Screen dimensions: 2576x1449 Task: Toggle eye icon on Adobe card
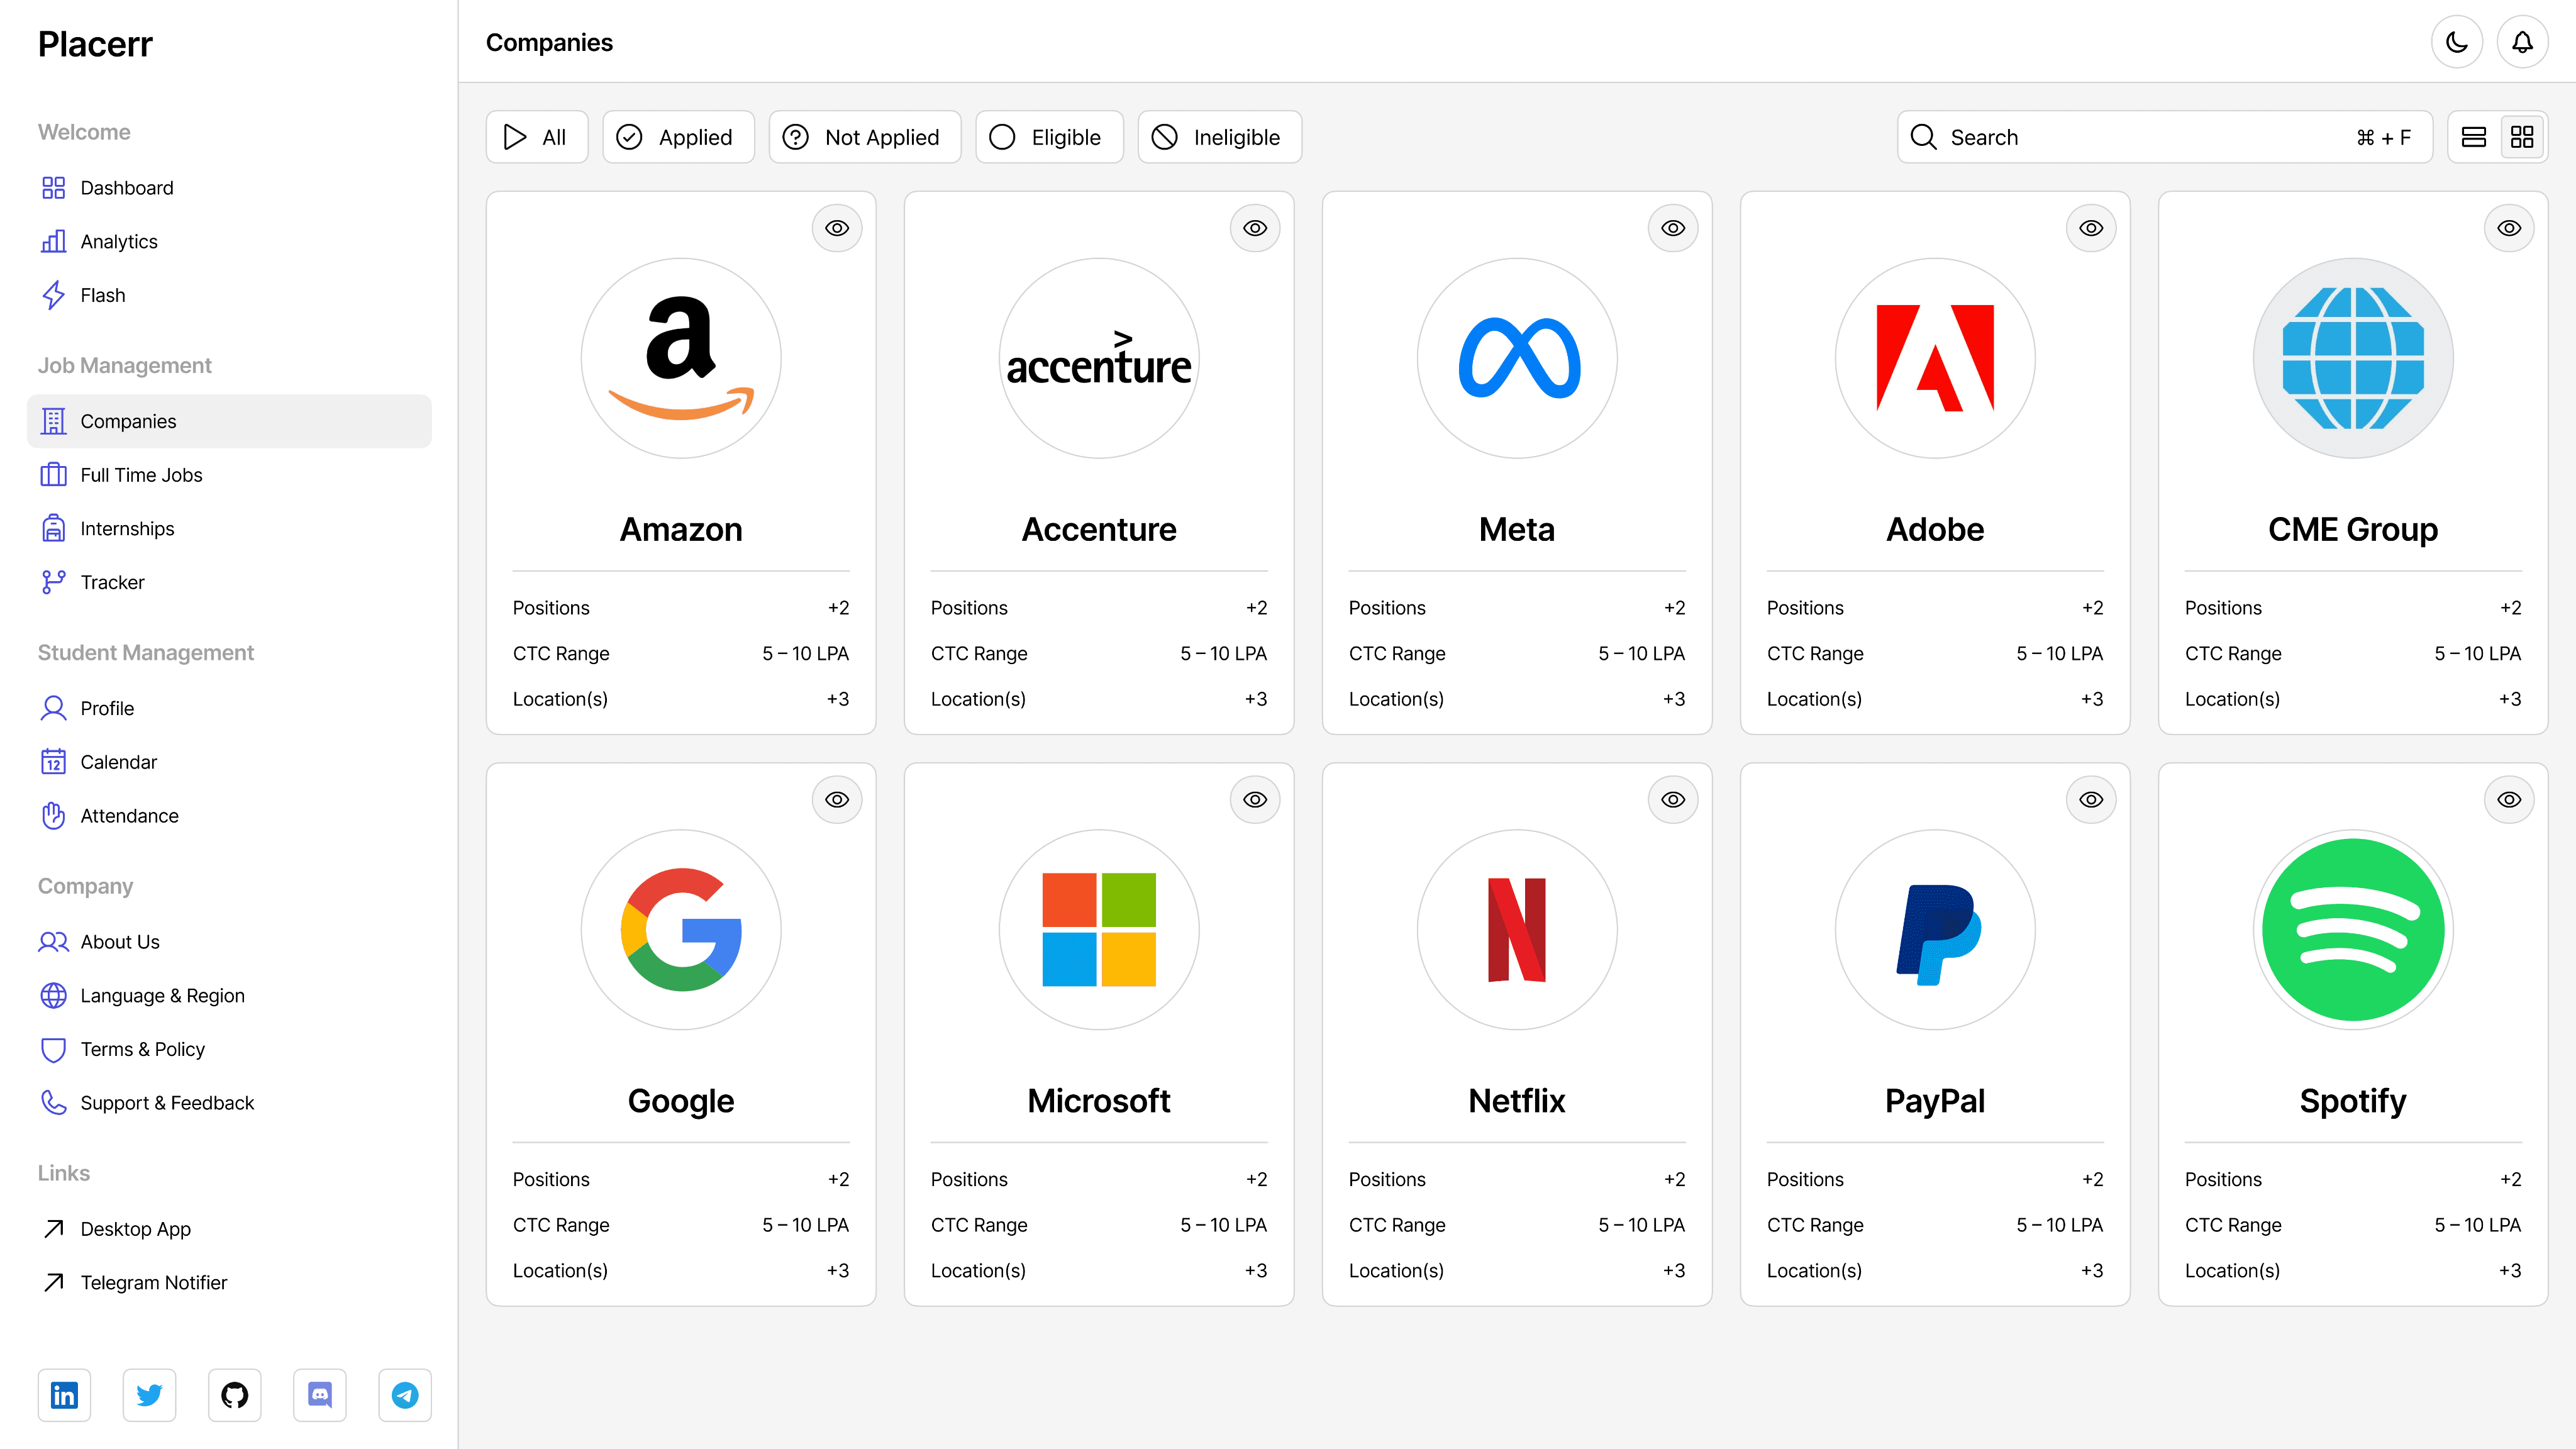[x=2091, y=228]
